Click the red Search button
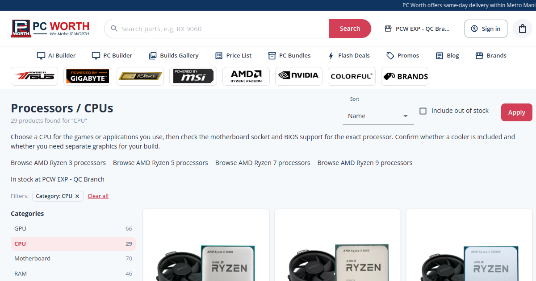This screenshot has width=536, height=281. click(x=350, y=29)
